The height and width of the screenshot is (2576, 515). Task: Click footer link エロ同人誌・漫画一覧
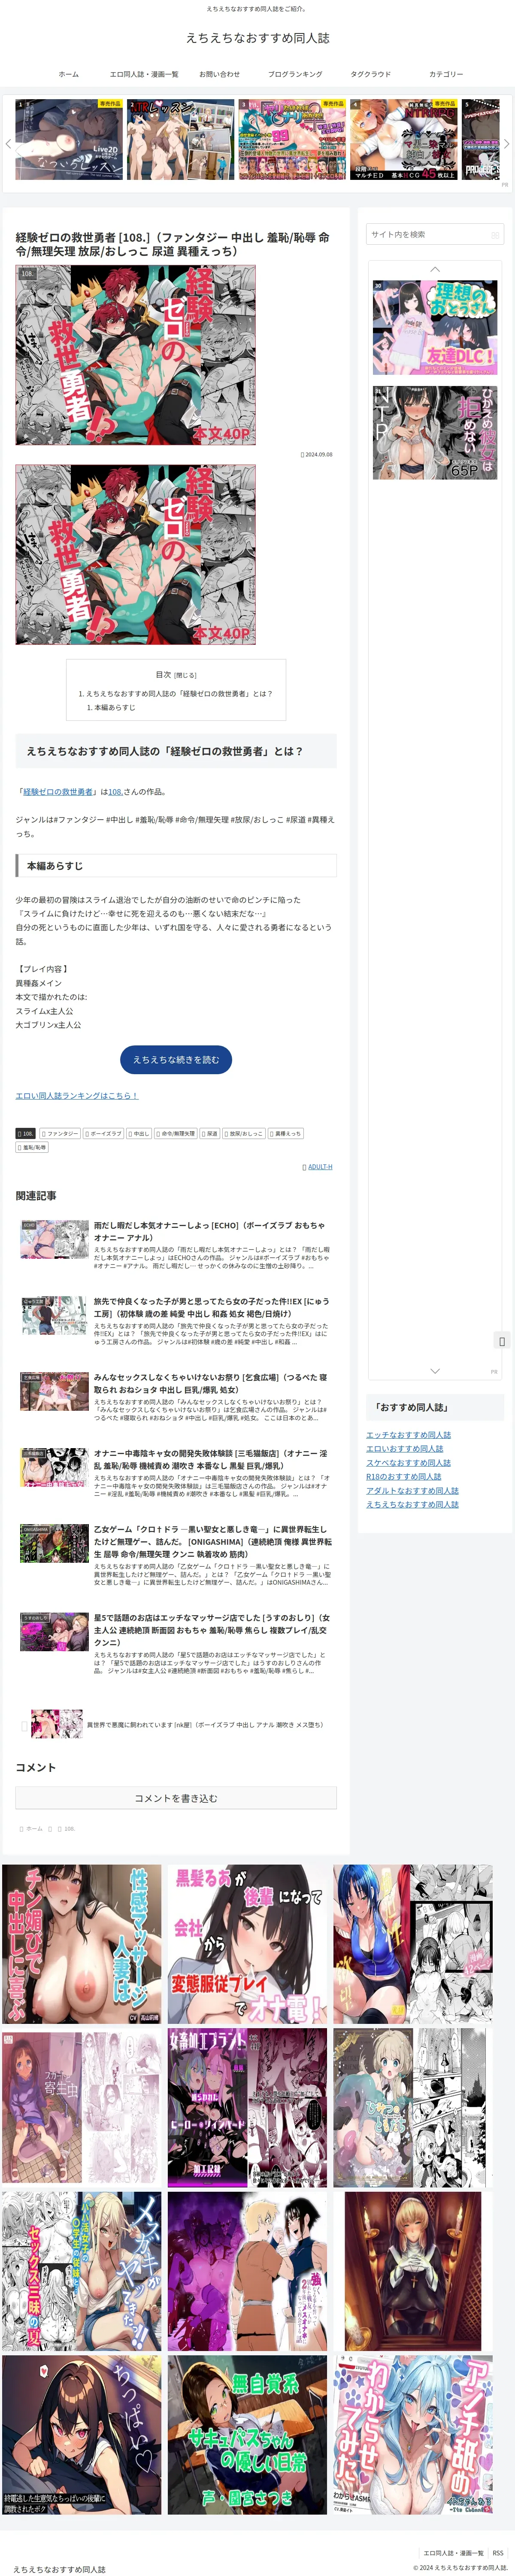453,2553
